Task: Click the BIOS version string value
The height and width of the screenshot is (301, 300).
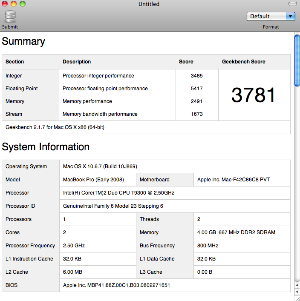Action: click(x=116, y=285)
